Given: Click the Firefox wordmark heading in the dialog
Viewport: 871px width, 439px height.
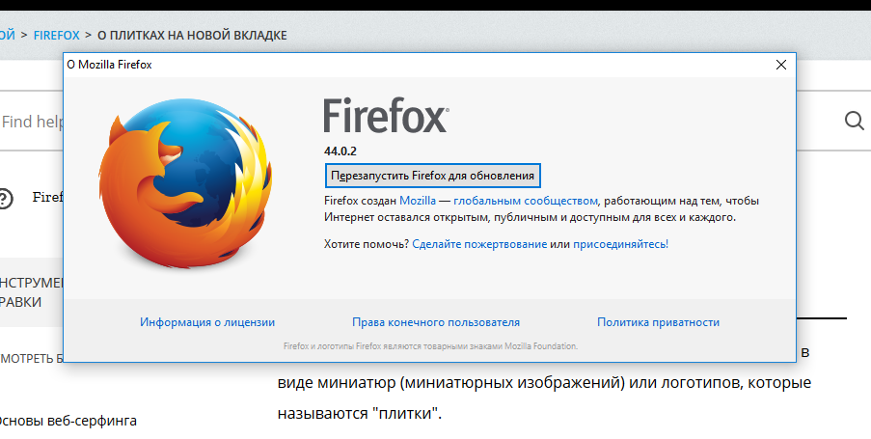Looking at the screenshot, I should point(386,116).
